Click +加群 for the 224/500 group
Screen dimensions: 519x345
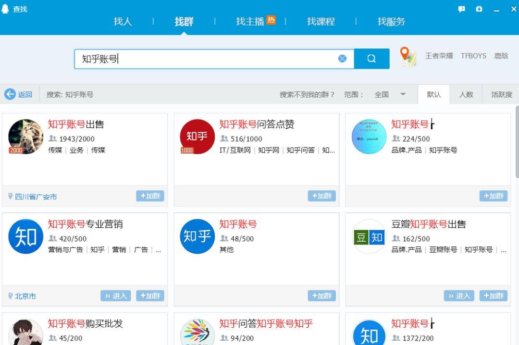click(x=493, y=196)
